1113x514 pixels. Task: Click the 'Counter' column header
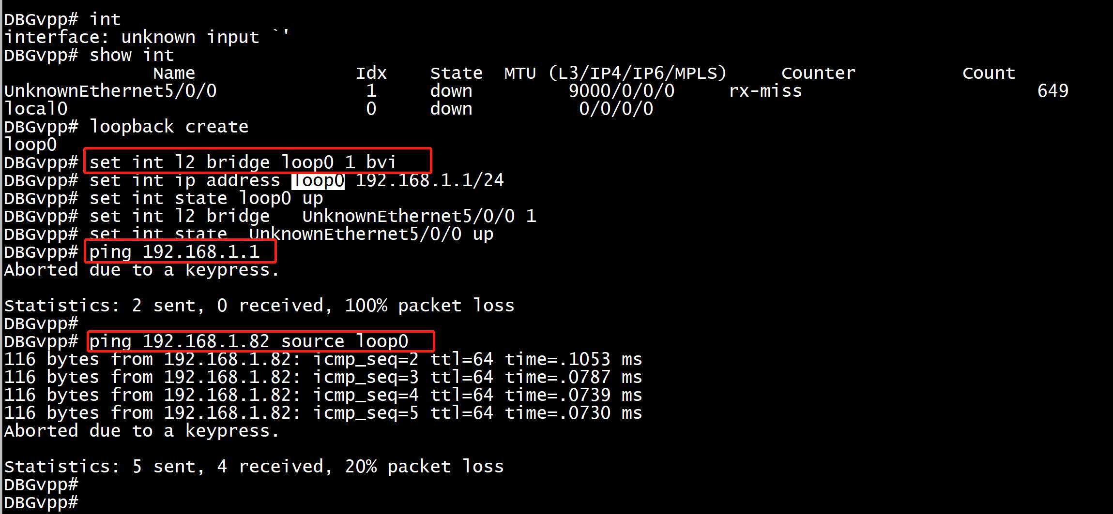coord(818,73)
